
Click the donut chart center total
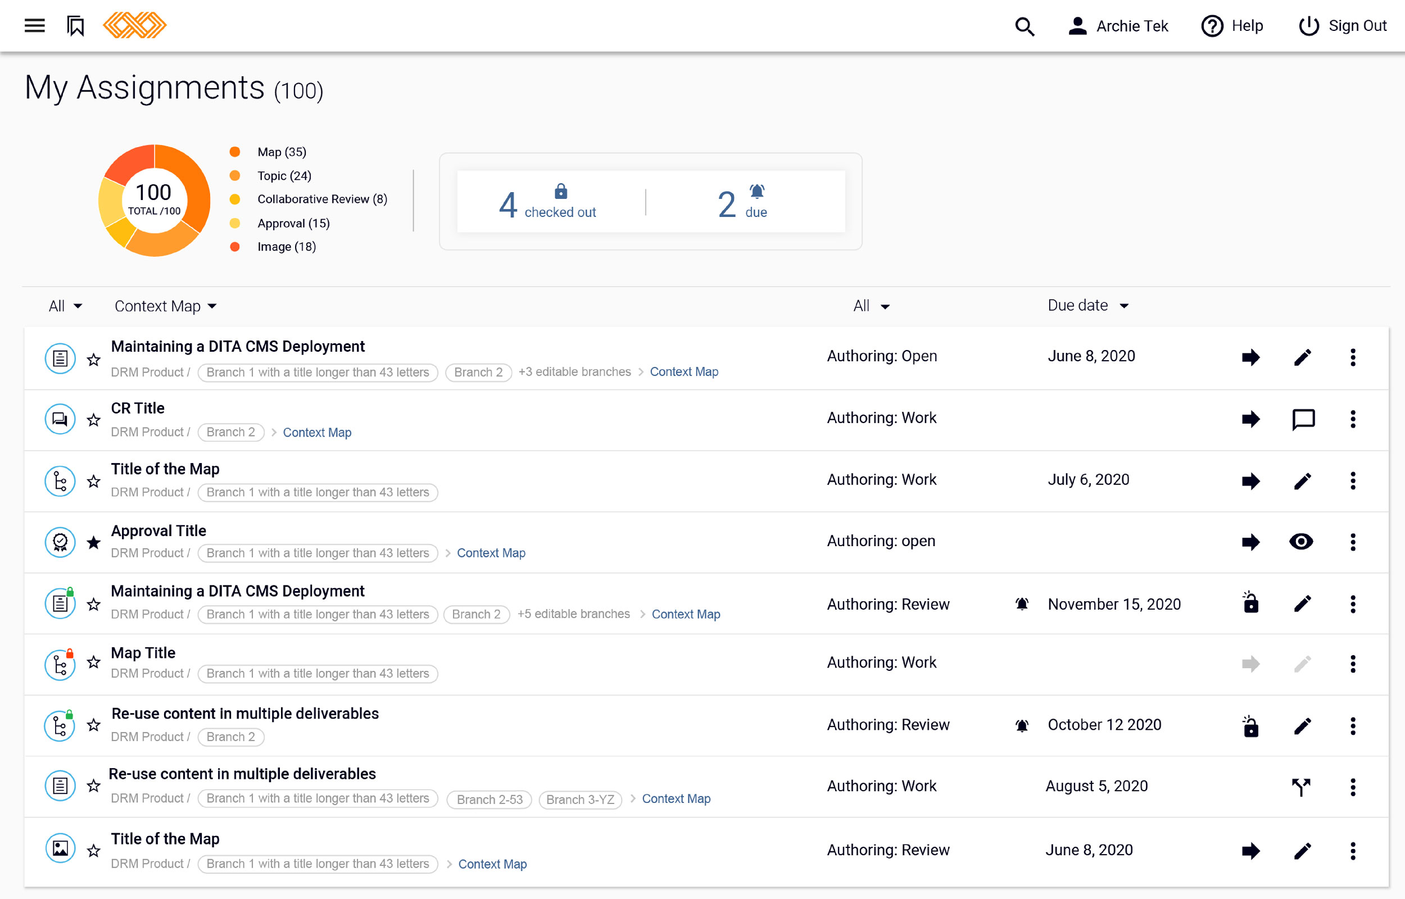point(154,199)
